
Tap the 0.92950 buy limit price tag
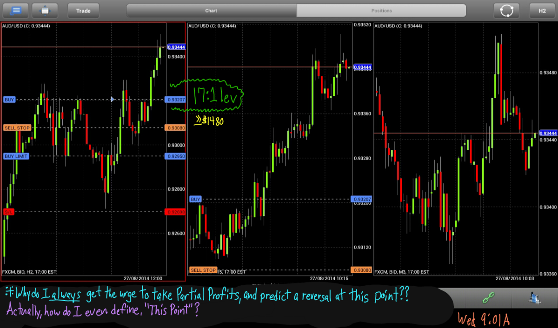tap(175, 156)
